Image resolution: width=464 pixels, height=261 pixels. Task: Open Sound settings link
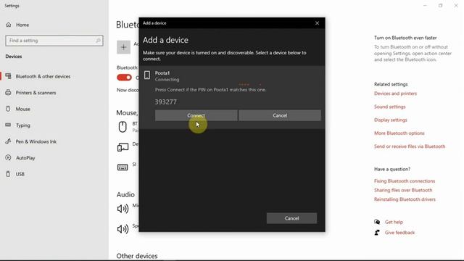[390, 107]
